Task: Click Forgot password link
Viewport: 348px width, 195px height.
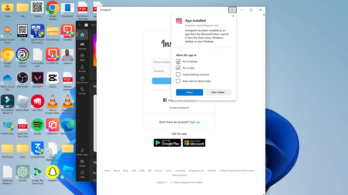Action: coord(179,107)
